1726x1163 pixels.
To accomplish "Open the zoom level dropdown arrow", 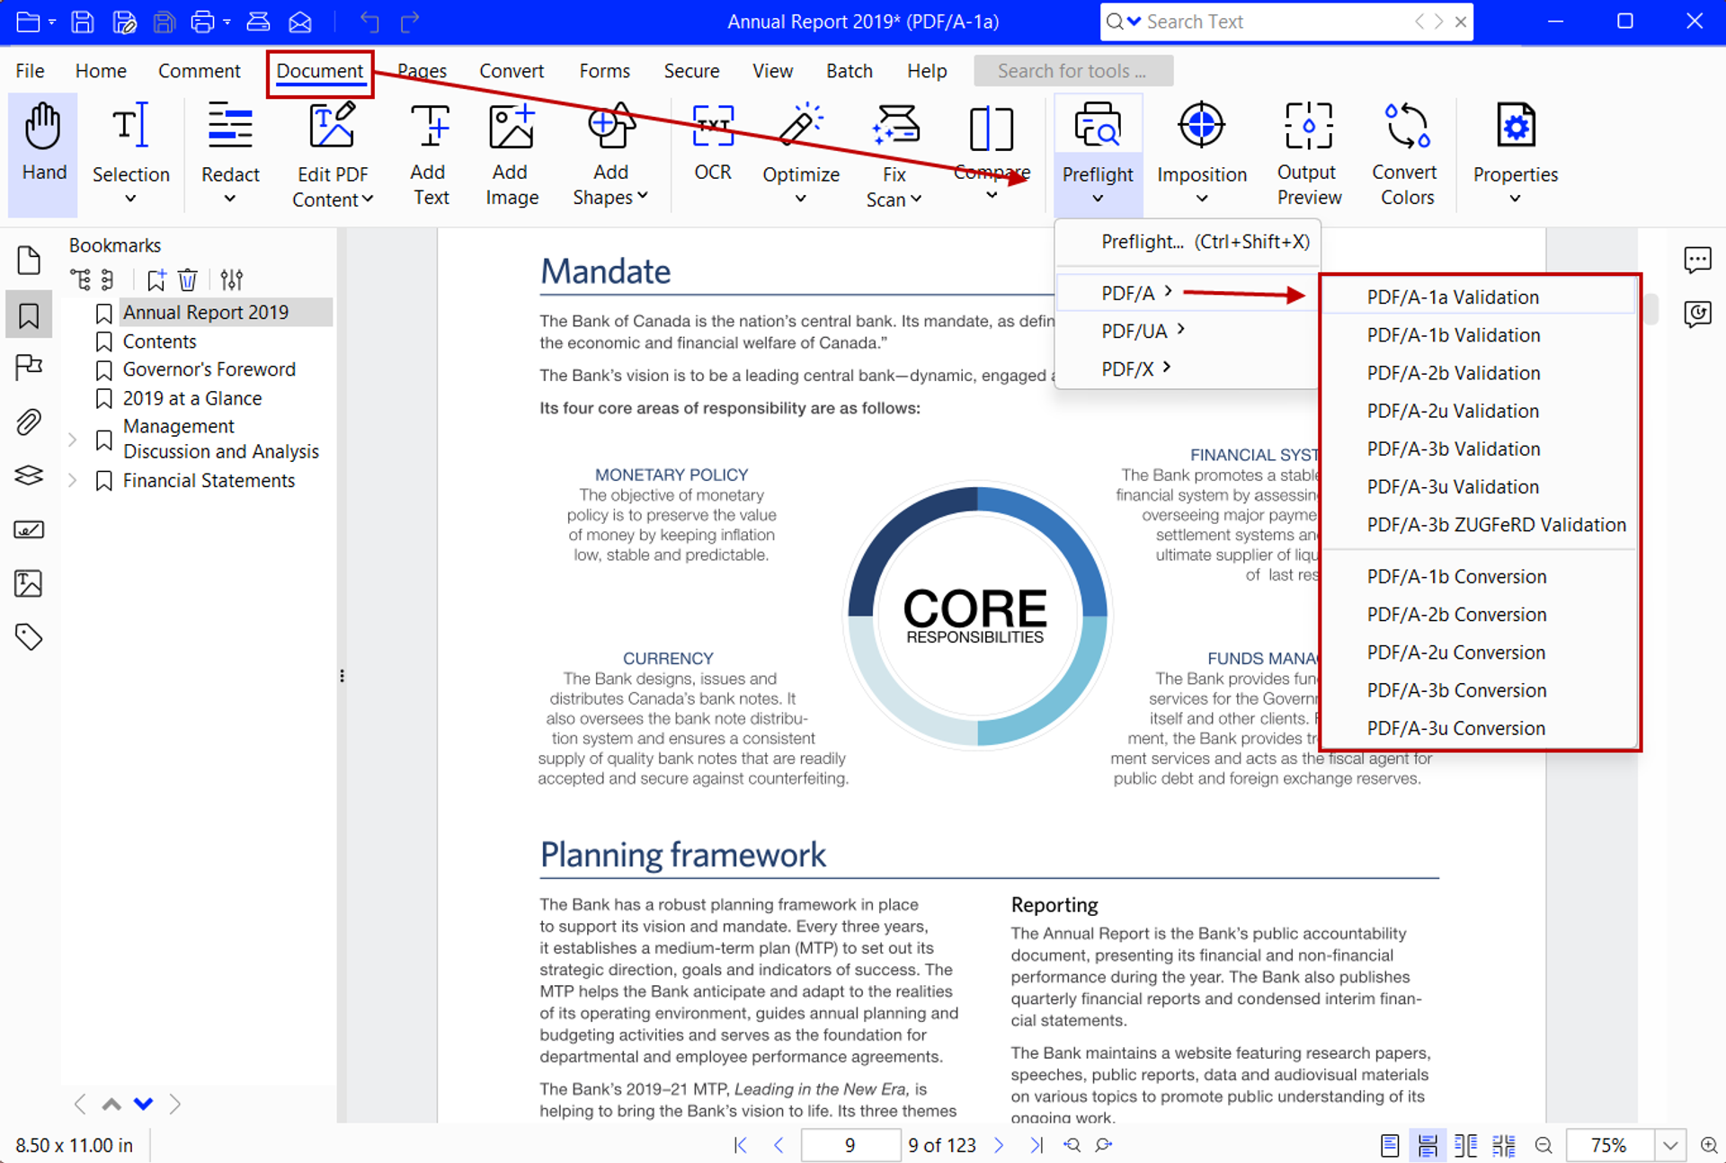I will tap(1669, 1145).
